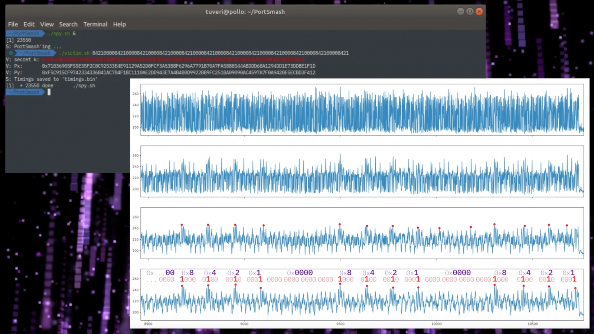Click the red-highlighted secret k value

pyautogui.click(x=173, y=59)
